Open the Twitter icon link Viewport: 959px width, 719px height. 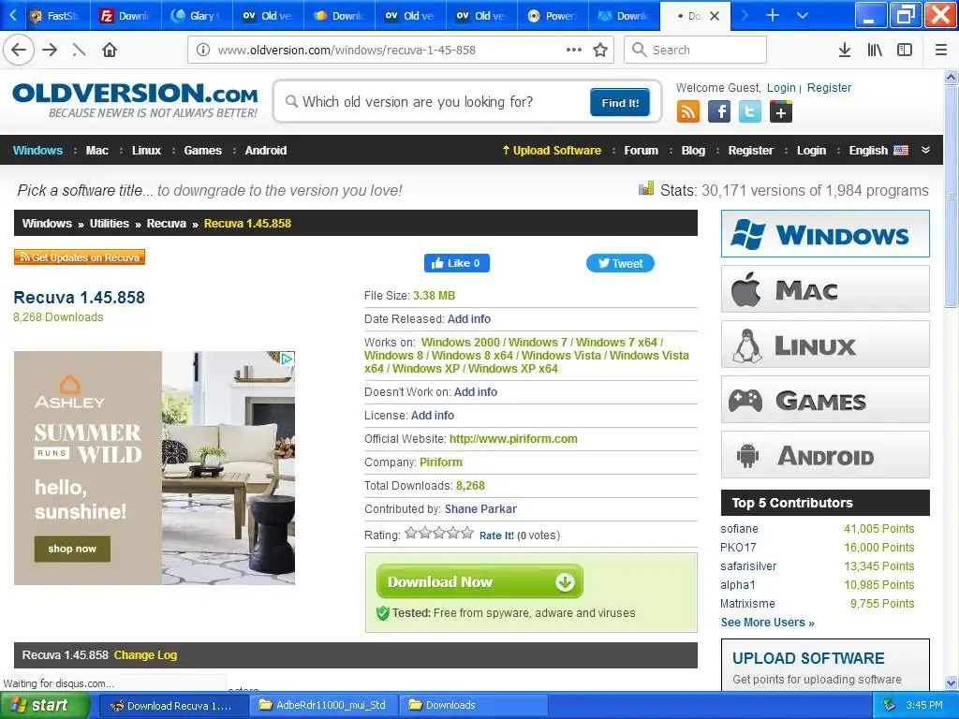[x=750, y=112]
